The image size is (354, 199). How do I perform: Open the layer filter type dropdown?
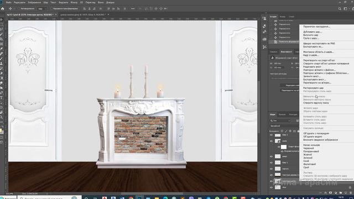tap(280, 121)
